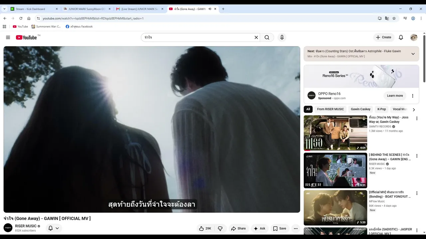Open the tab search dropdown

[x=4, y=9]
